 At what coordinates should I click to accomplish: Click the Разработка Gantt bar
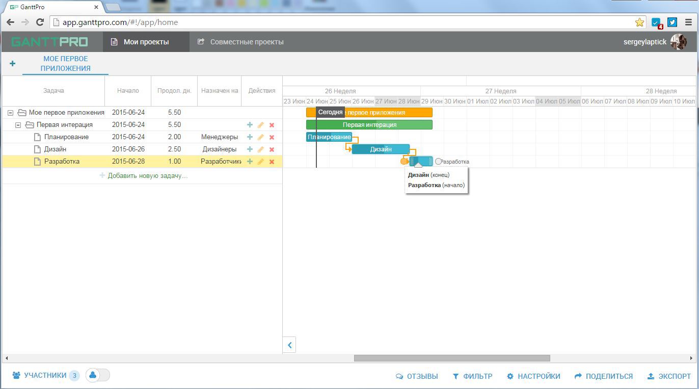click(x=421, y=162)
